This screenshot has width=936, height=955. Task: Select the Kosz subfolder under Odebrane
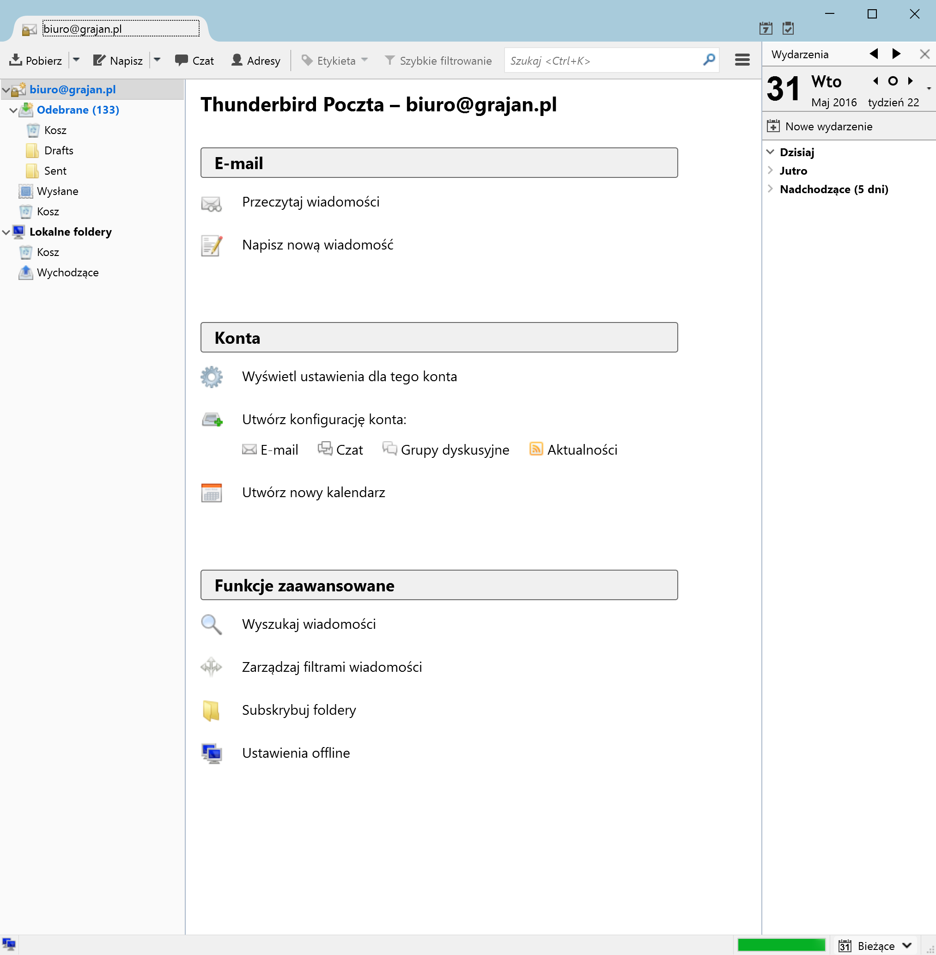point(55,130)
